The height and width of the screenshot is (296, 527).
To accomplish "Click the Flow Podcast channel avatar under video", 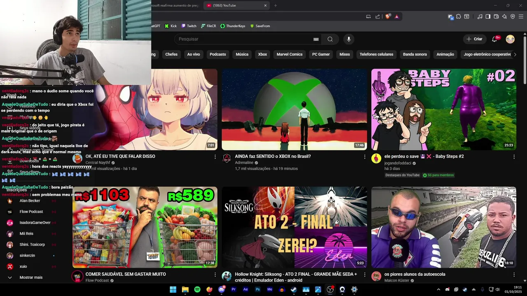I will click(77, 276).
